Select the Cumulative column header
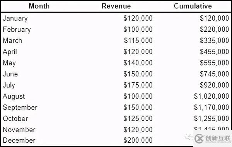The image size is (232, 147). 193,6
